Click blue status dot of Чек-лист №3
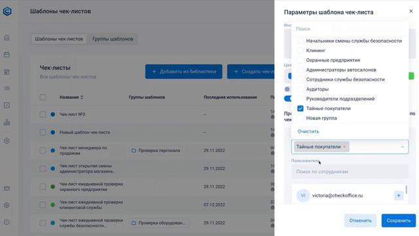This screenshot has height=236, width=419. tap(52, 114)
